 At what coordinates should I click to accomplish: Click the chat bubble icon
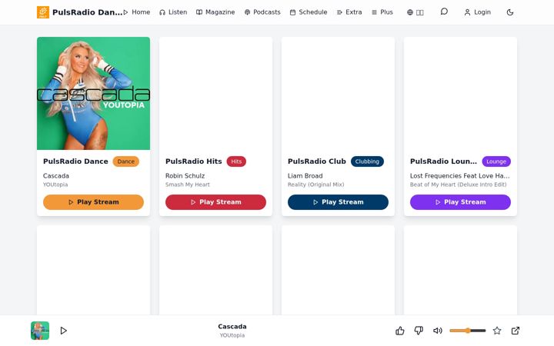click(444, 12)
